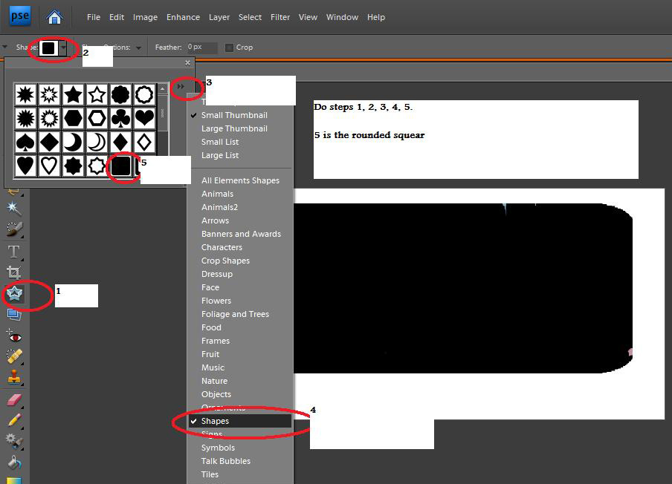This screenshot has height=484, width=672.
Task: Select the Red Eye Removal tool
Action: tap(13, 336)
